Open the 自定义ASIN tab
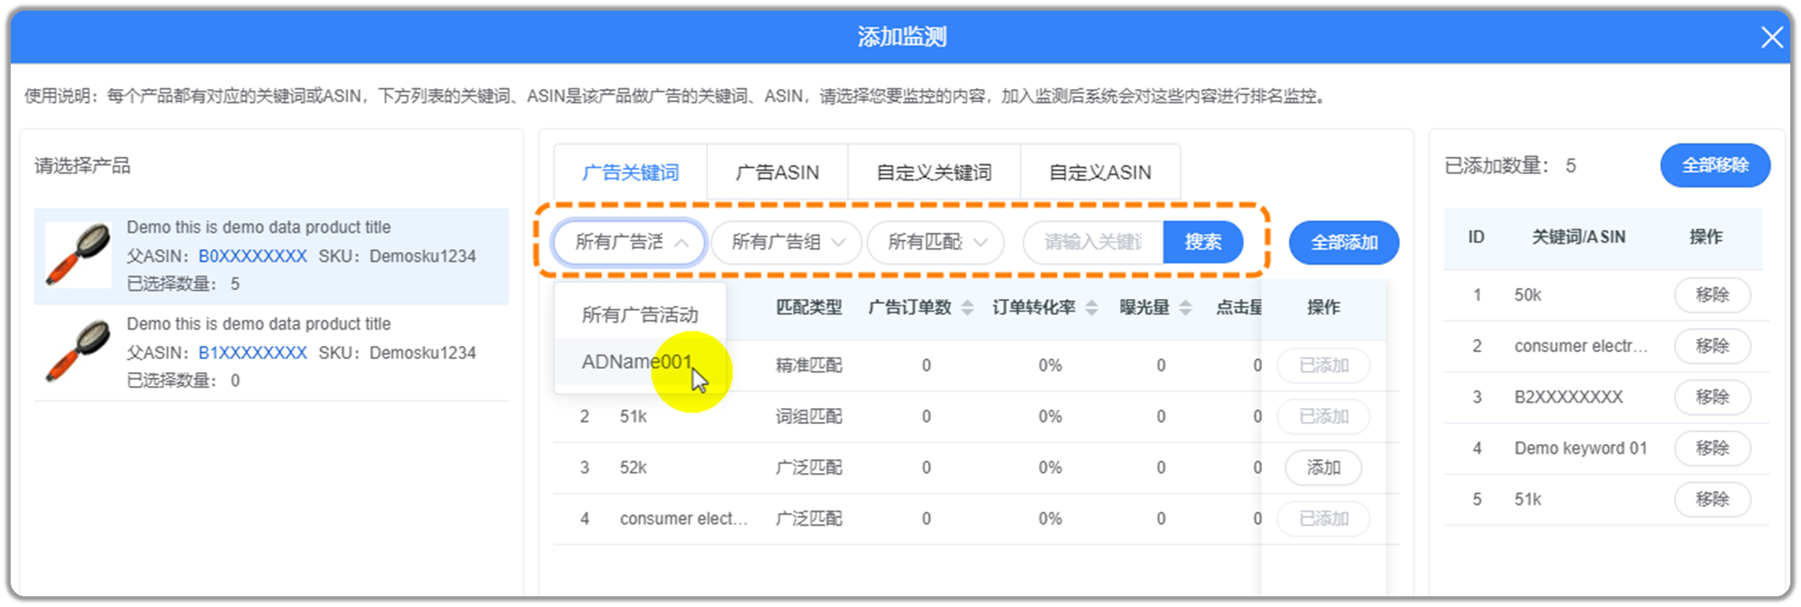The width and height of the screenshot is (1801, 607). click(1100, 172)
